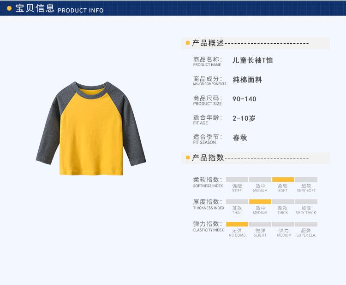Click the fit season value 春秋
This screenshot has height=285, width=346.
pos(240,138)
